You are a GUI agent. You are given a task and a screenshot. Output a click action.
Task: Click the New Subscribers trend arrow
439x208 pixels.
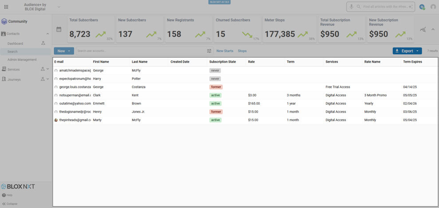[x=151, y=35]
